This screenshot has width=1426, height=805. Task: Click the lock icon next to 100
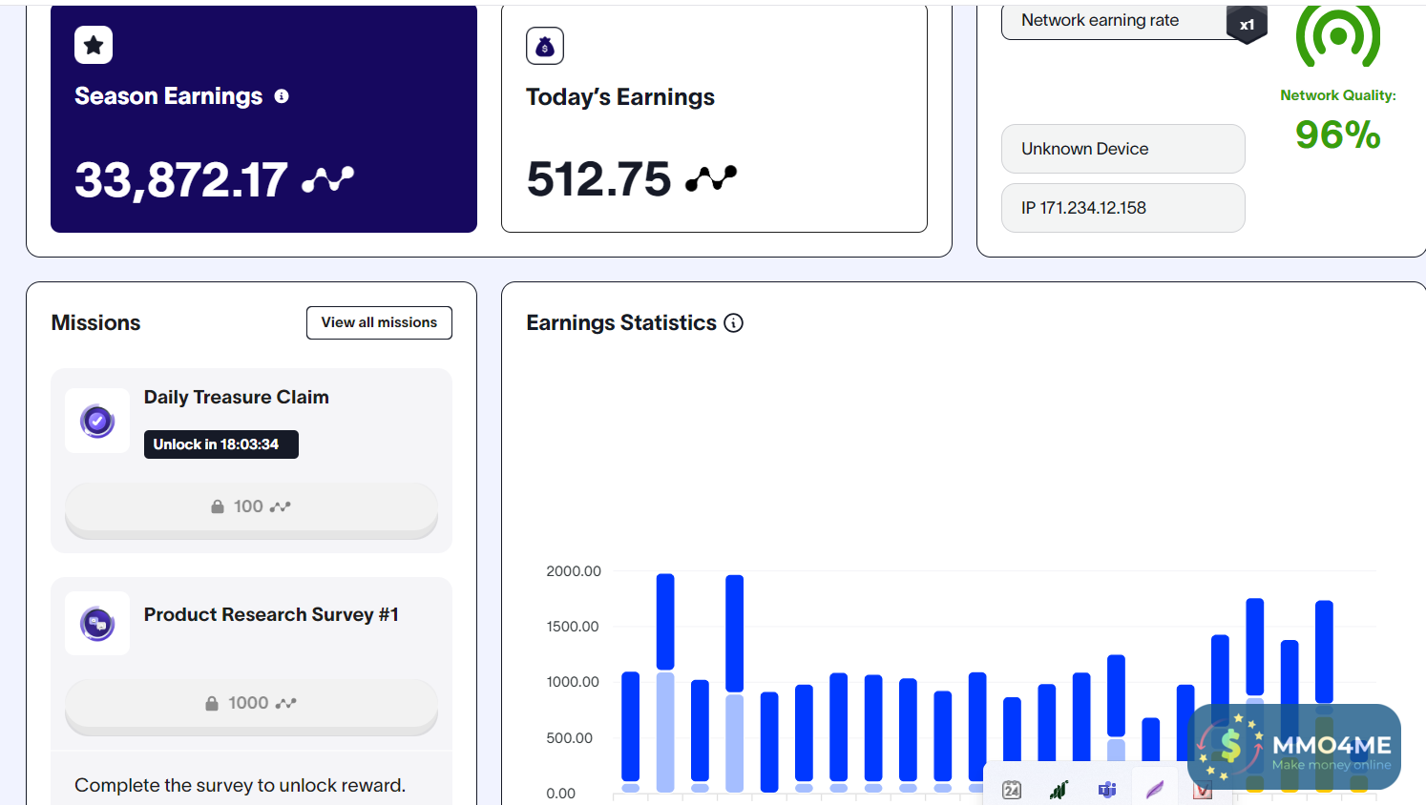tap(218, 506)
